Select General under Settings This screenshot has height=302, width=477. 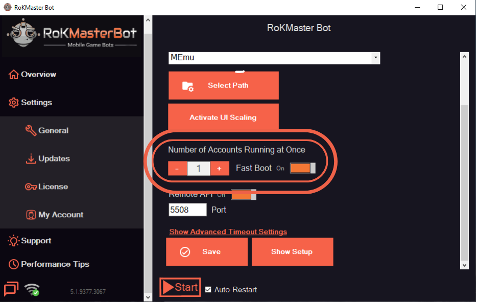(53, 131)
